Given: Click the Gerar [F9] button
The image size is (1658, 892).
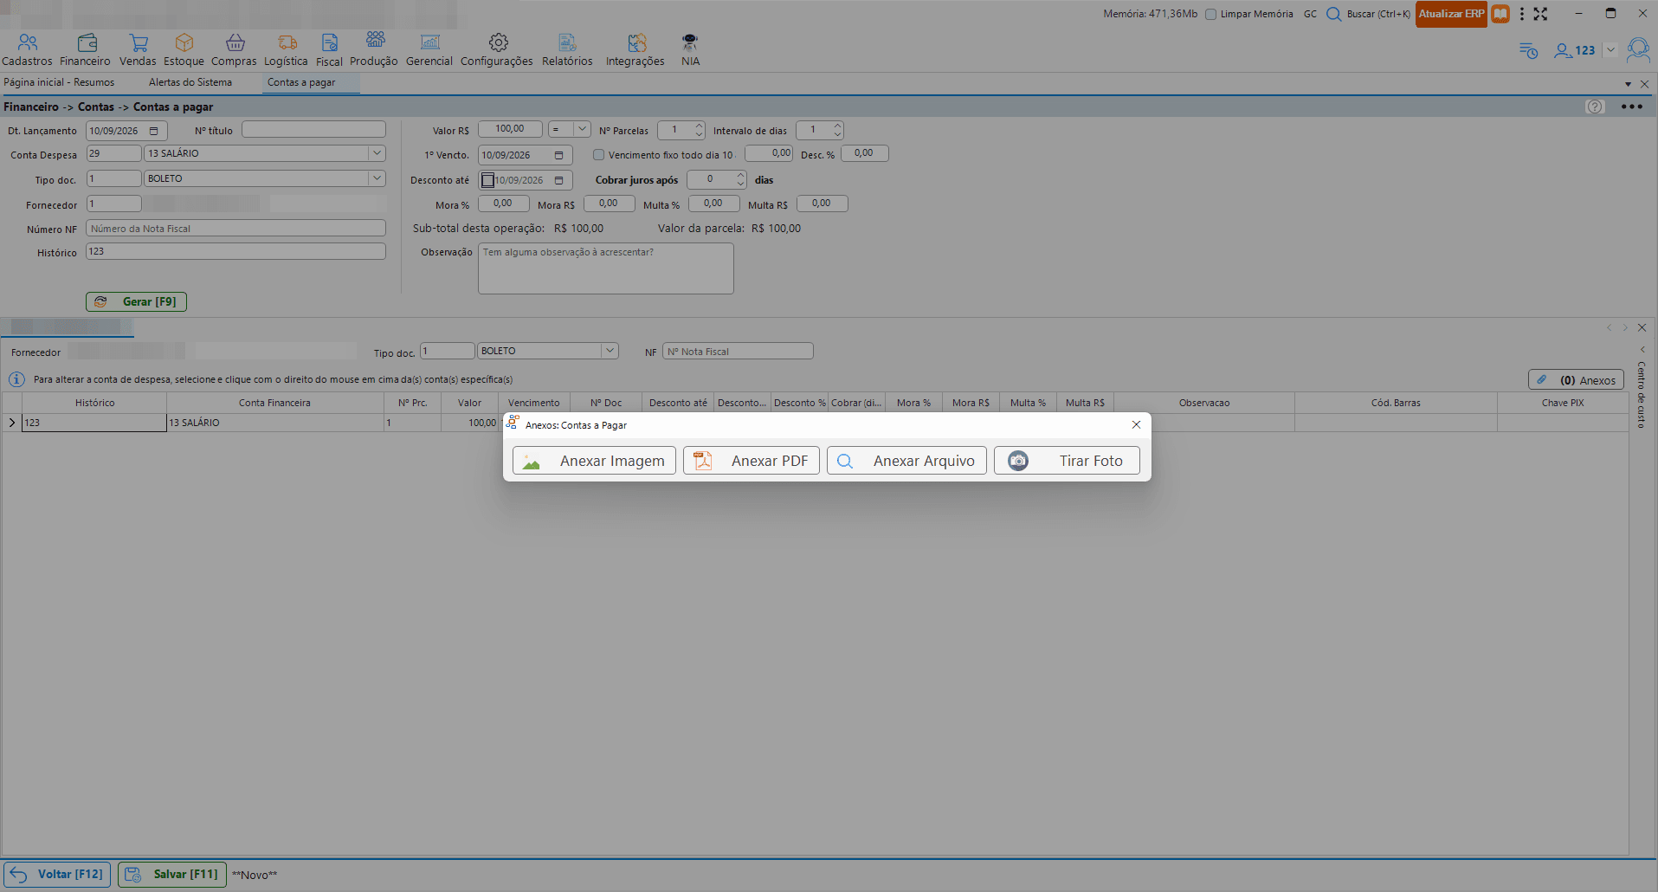Looking at the screenshot, I should pos(136,301).
